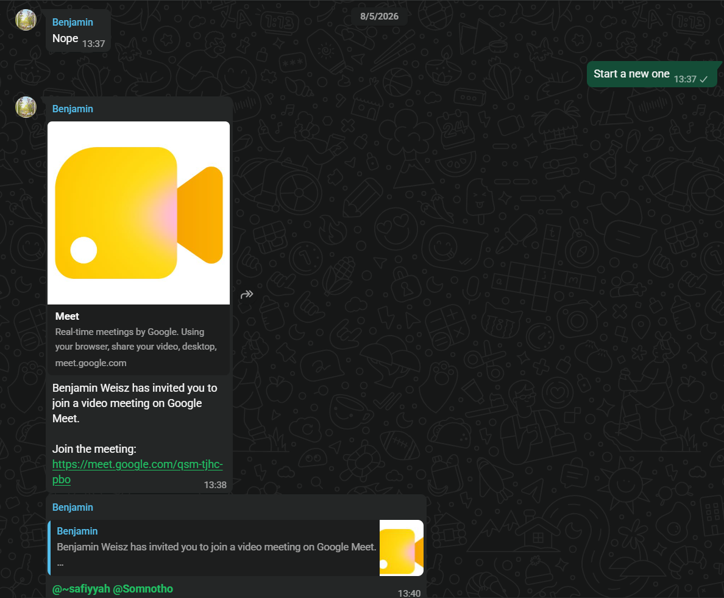Click the small Meet thumbnail in quoted reply
Image resolution: width=724 pixels, height=598 pixels.
click(x=401, y=547)
